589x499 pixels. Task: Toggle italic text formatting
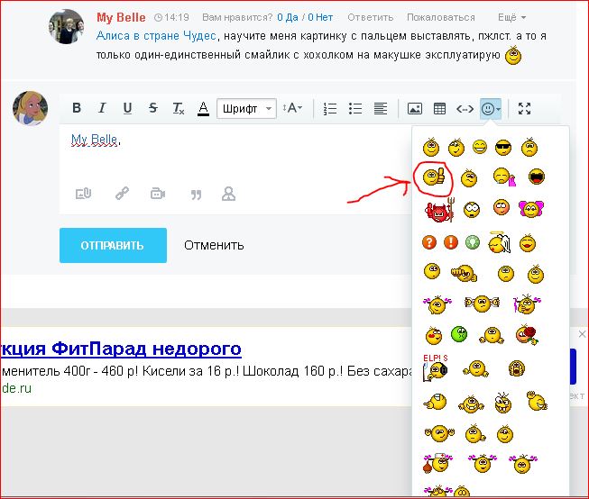102,108
